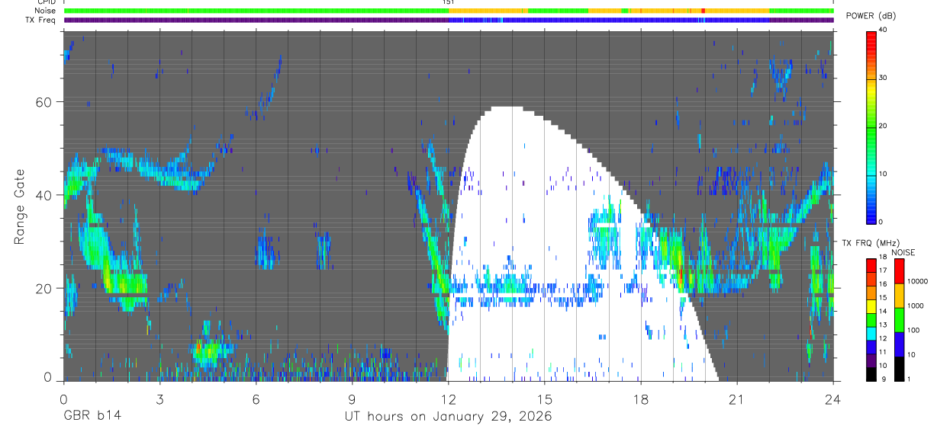Click the 24 tick label on the UT hours axis
Image resolution: width=937 pixels, height=432 pixels.
click(832, 398)
